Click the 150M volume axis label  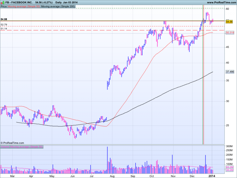pos(229,160)
